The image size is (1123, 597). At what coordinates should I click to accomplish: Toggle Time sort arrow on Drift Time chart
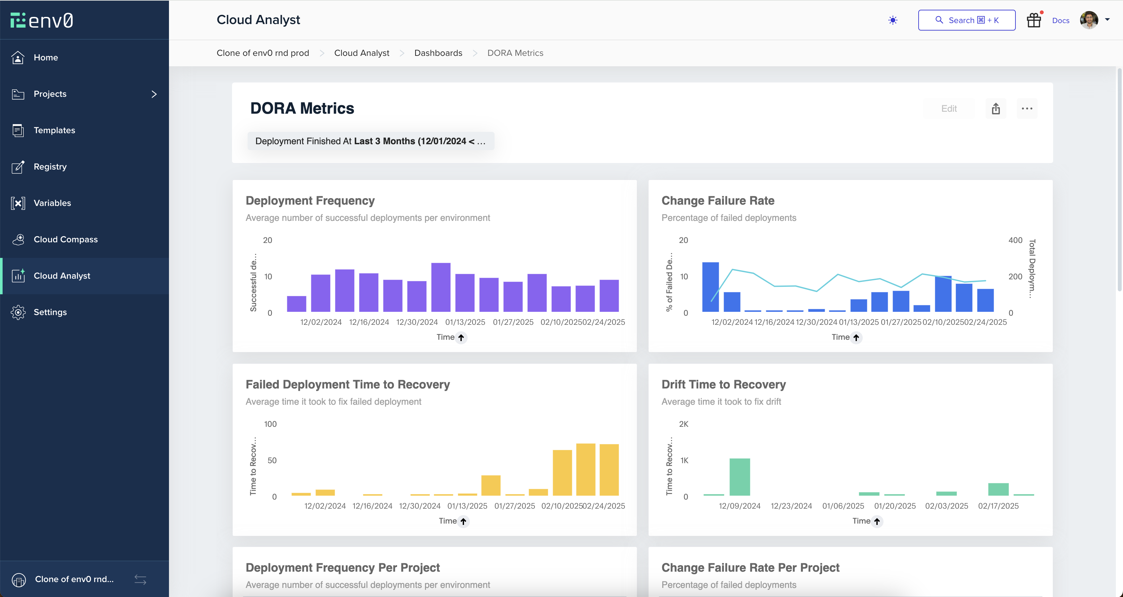[x=877, y=521]
